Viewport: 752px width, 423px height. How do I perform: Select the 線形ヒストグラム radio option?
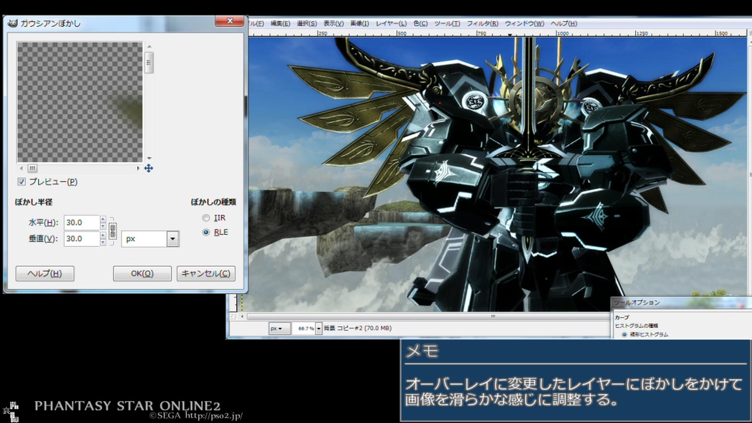coord(624,334)
